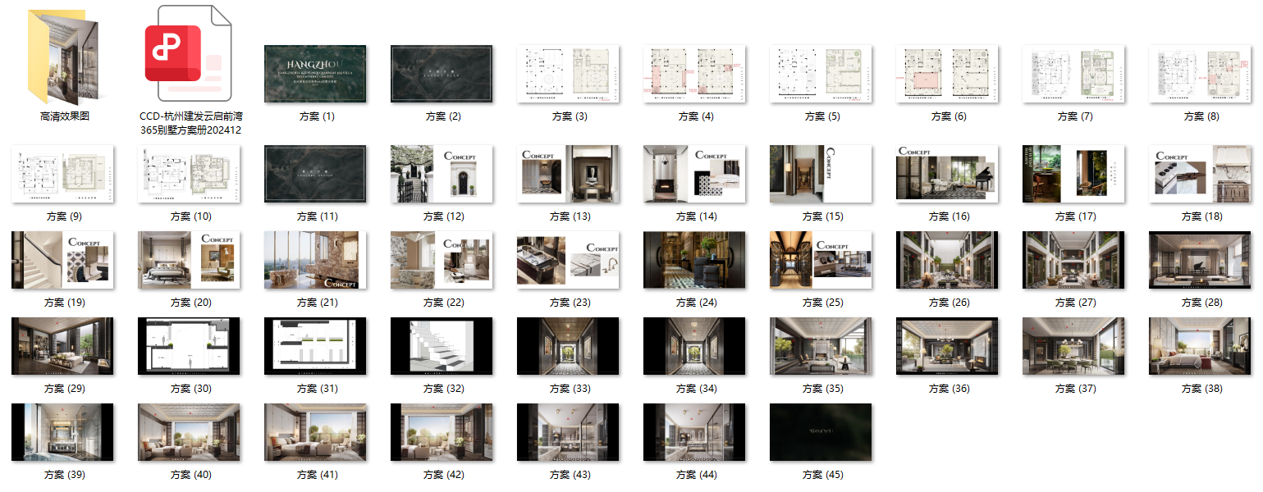The height and width of the screenshot is (492, 1263).
Task: Click the 方案 (39) bathroom render thumbnail
Action: [x=62, y=432]
